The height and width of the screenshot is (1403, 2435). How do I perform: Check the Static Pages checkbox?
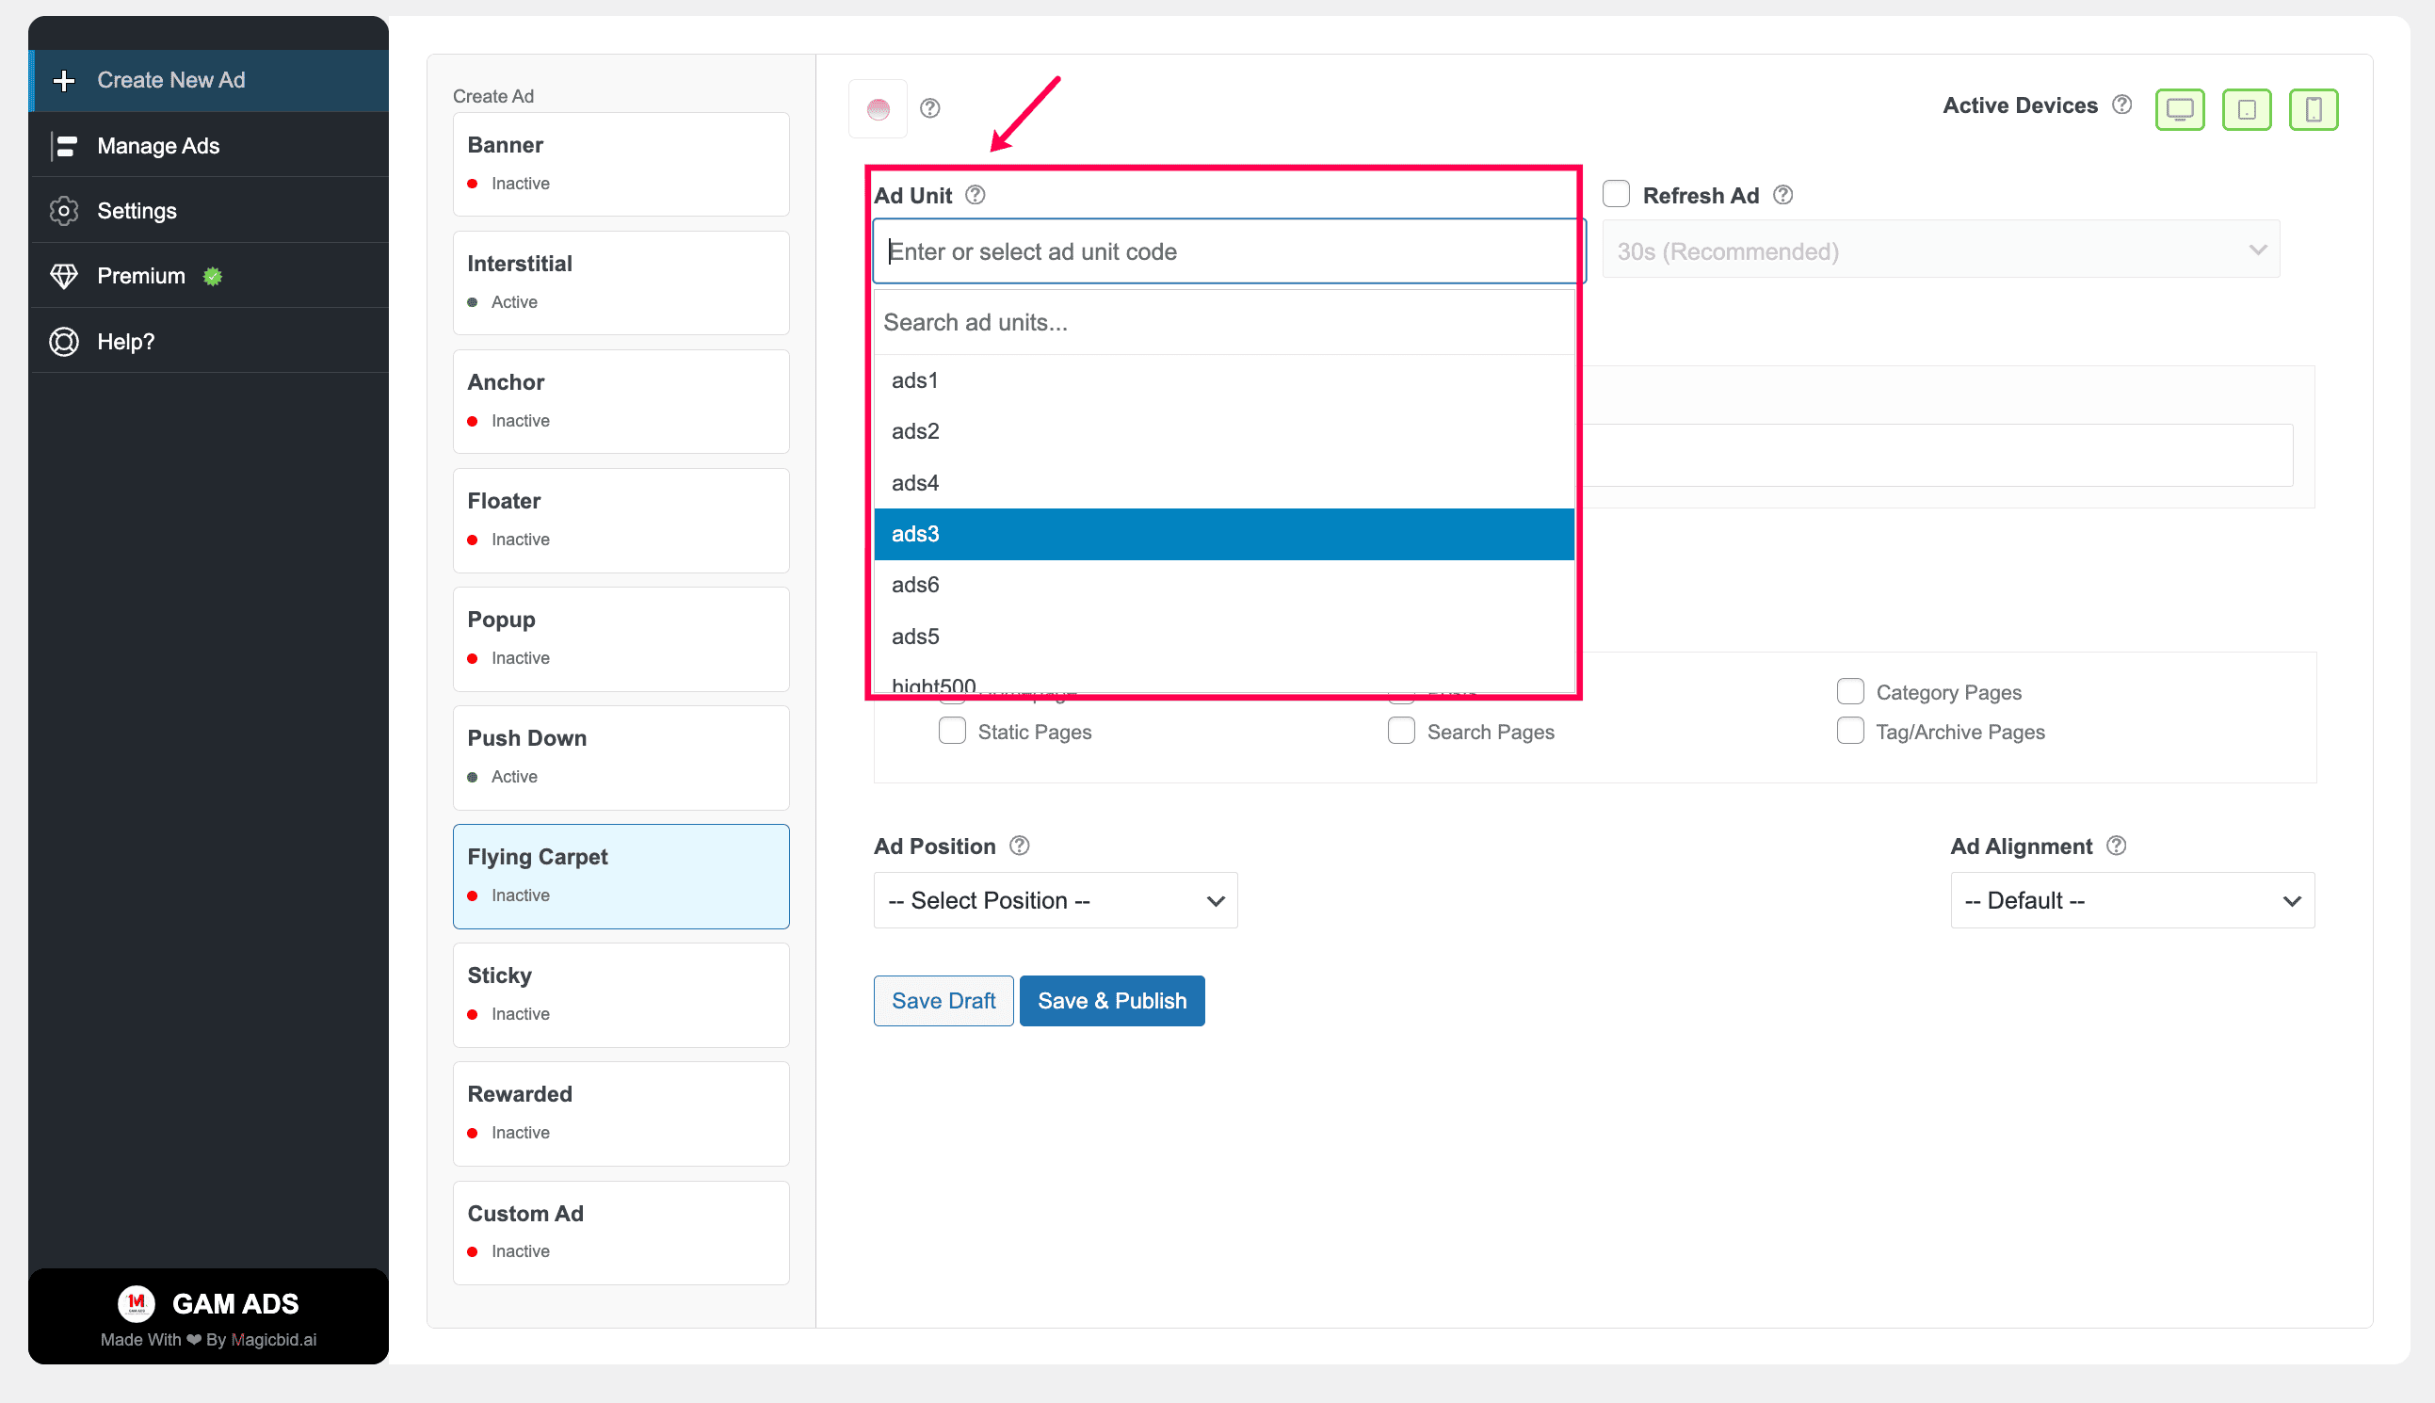click(952, 731)
